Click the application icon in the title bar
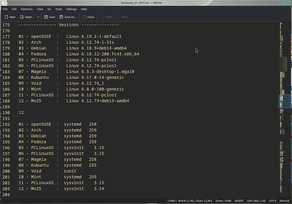The height and width of the screenshot is (204, 292). 3,3
